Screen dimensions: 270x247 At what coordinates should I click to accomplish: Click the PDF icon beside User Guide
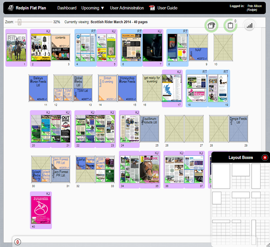point(152,8)
